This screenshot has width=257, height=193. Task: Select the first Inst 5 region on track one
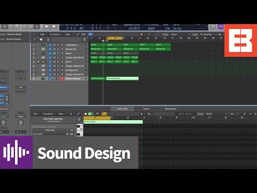coord(98,44)
